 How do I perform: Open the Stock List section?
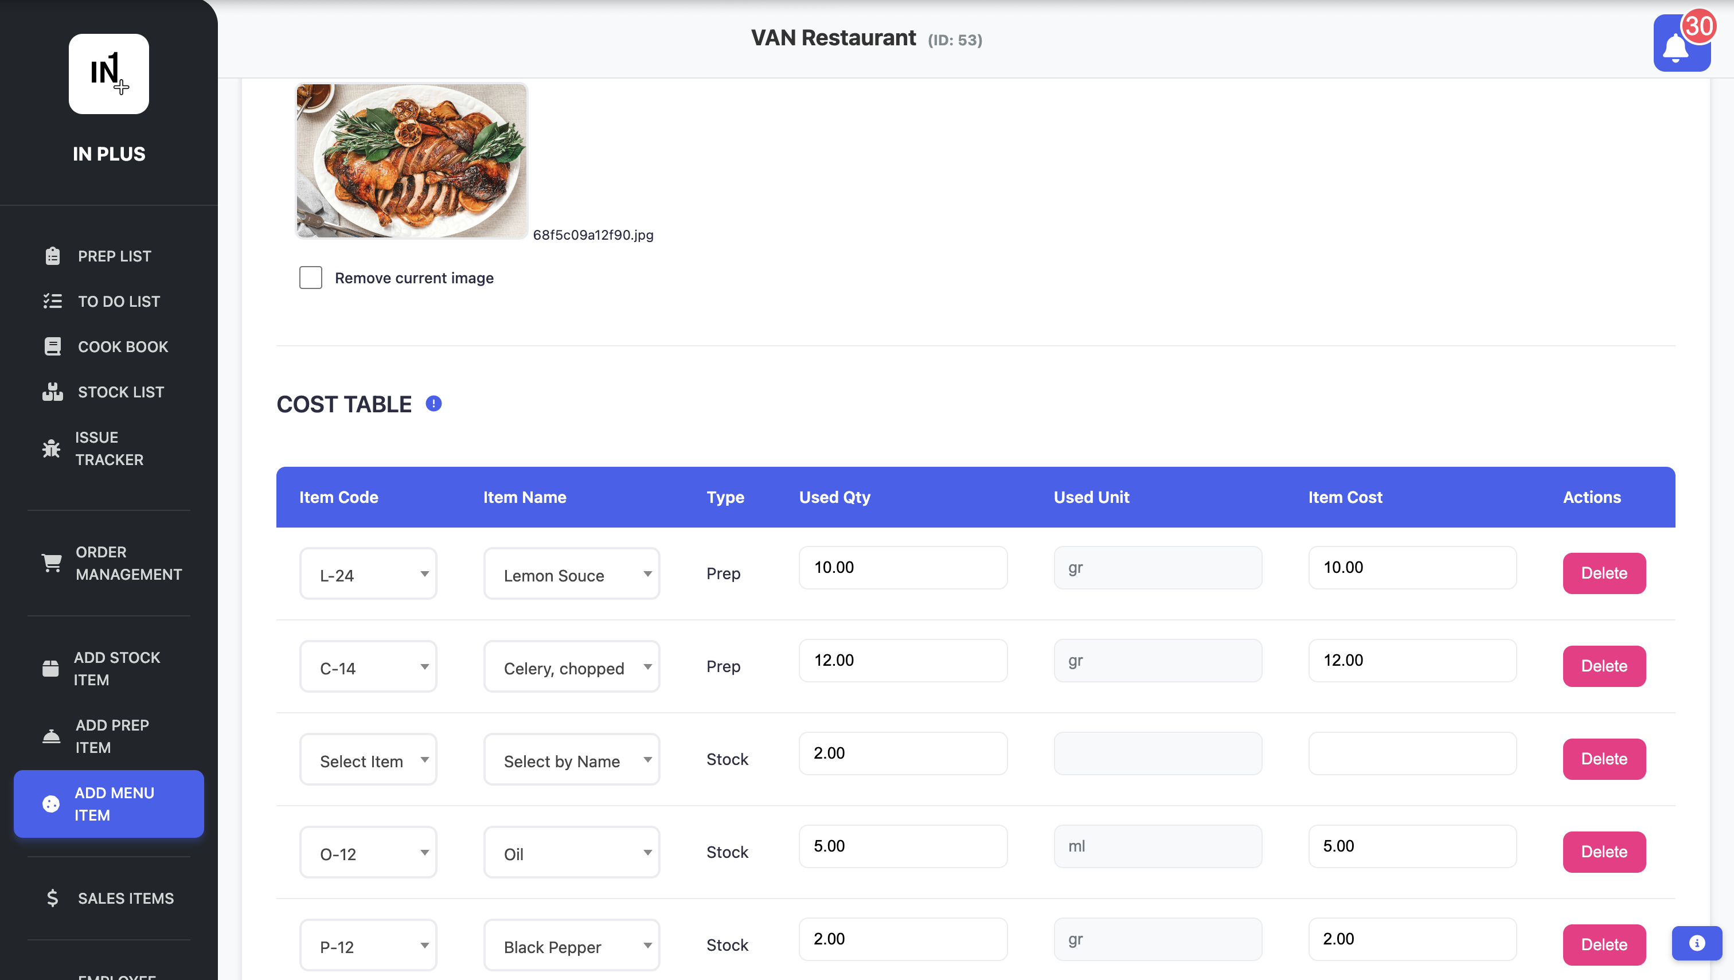(x=120, y=391)
